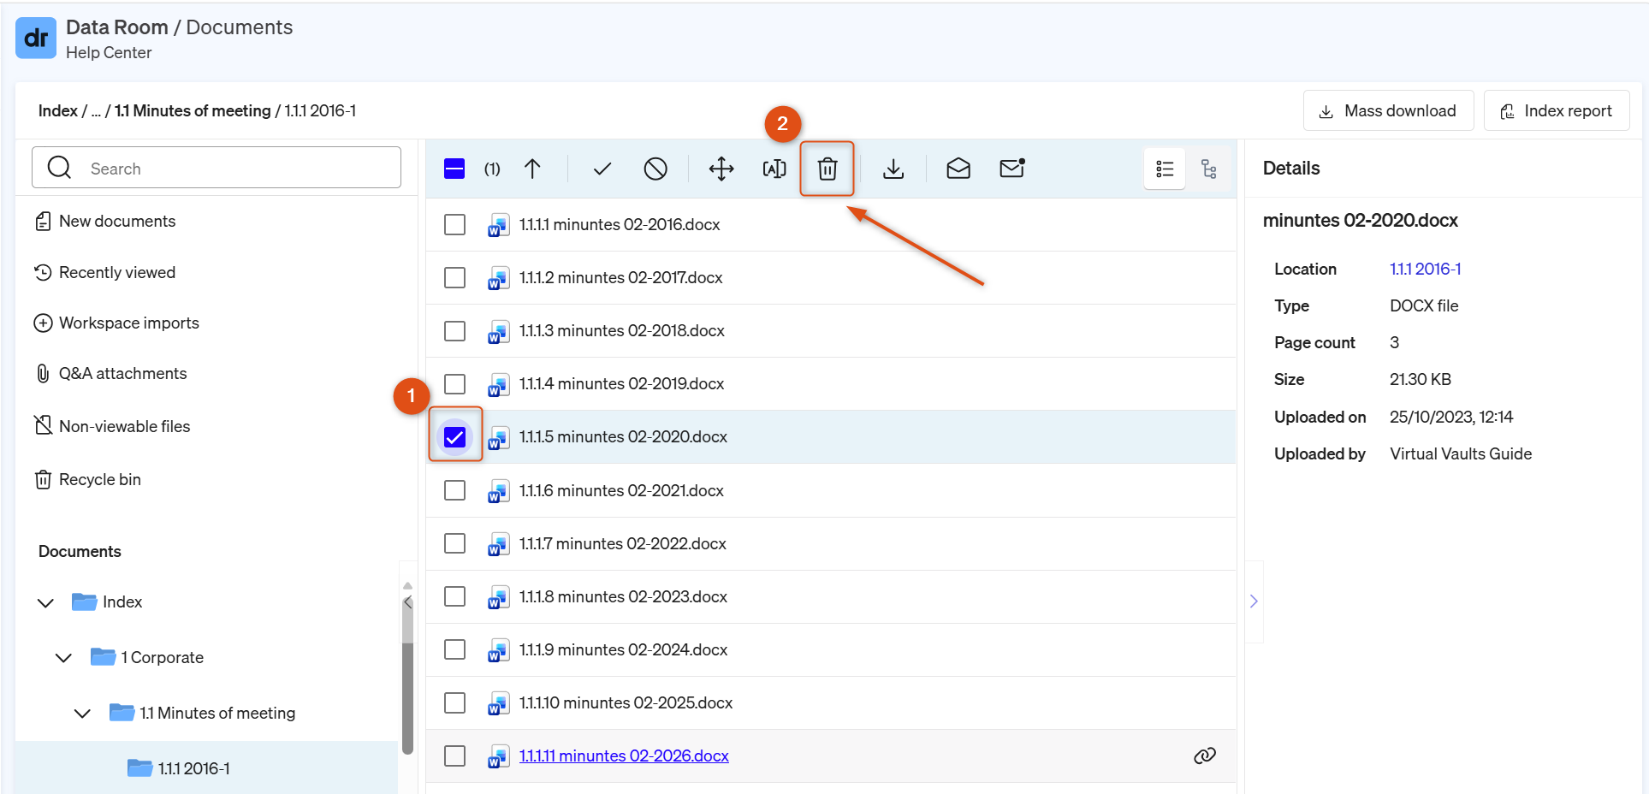Click the Word icon of minuntes 02-2019.docx

pos(498,384)
